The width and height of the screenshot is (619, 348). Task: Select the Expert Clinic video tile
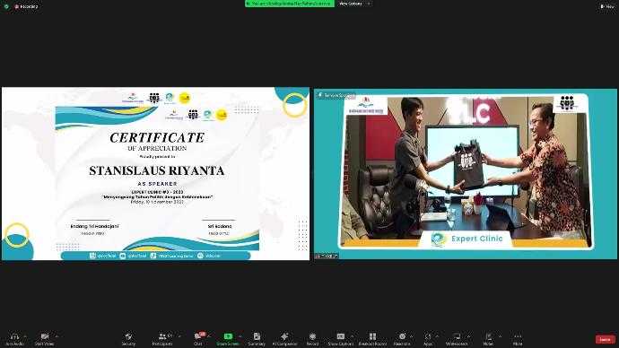pos(466,174)
